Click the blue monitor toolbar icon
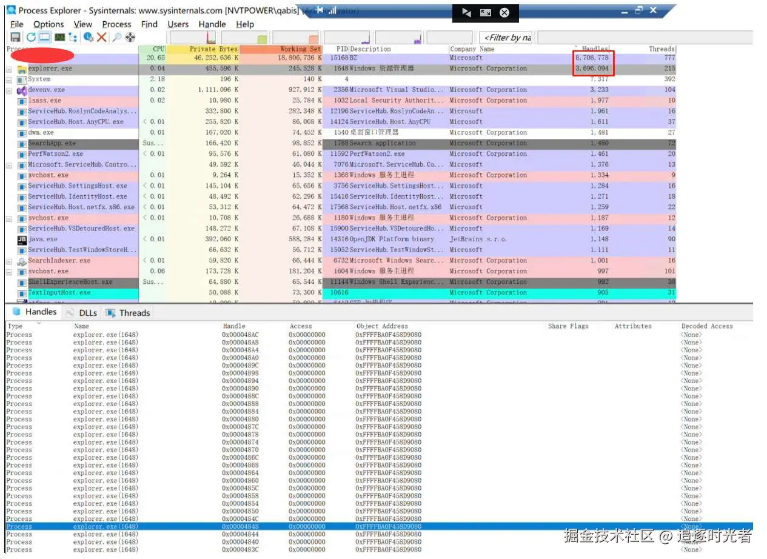This screenshot has width=767, height=559. 45,38
